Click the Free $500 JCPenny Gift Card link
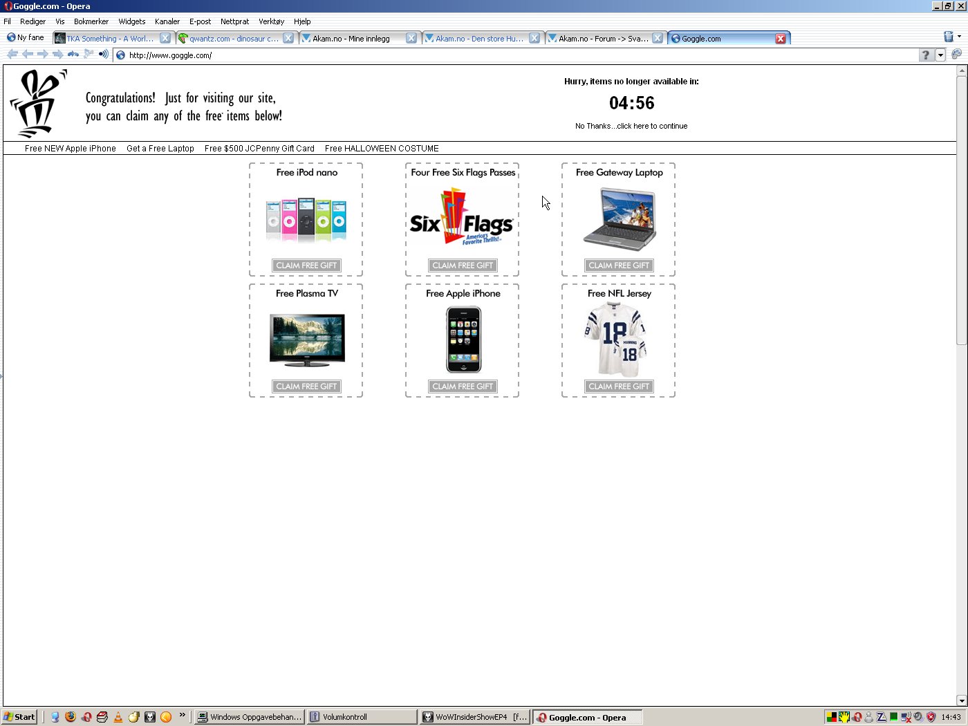Image resolution: width=968 pixels, height=726 pixels. [x=259, y=148]
